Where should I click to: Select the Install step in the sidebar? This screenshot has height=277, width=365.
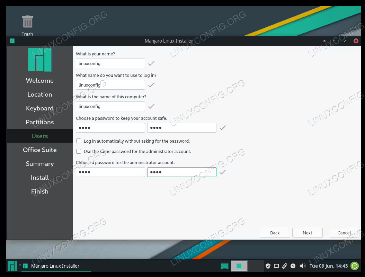point(40,178)
